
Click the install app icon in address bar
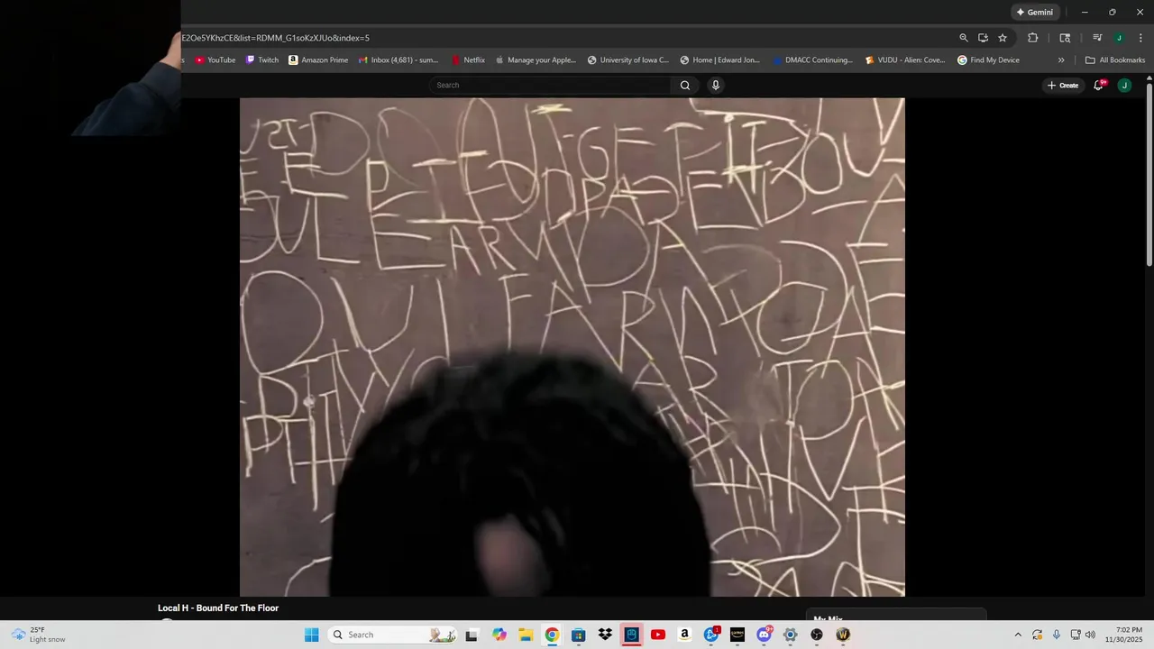click(x=983, y=38)
